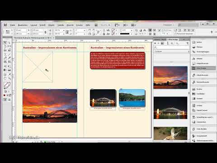Image resolution: width=217 pixels, height=163 pixels.
Task: Open filter options in Mini Bridge
Action: pos(188,43)
